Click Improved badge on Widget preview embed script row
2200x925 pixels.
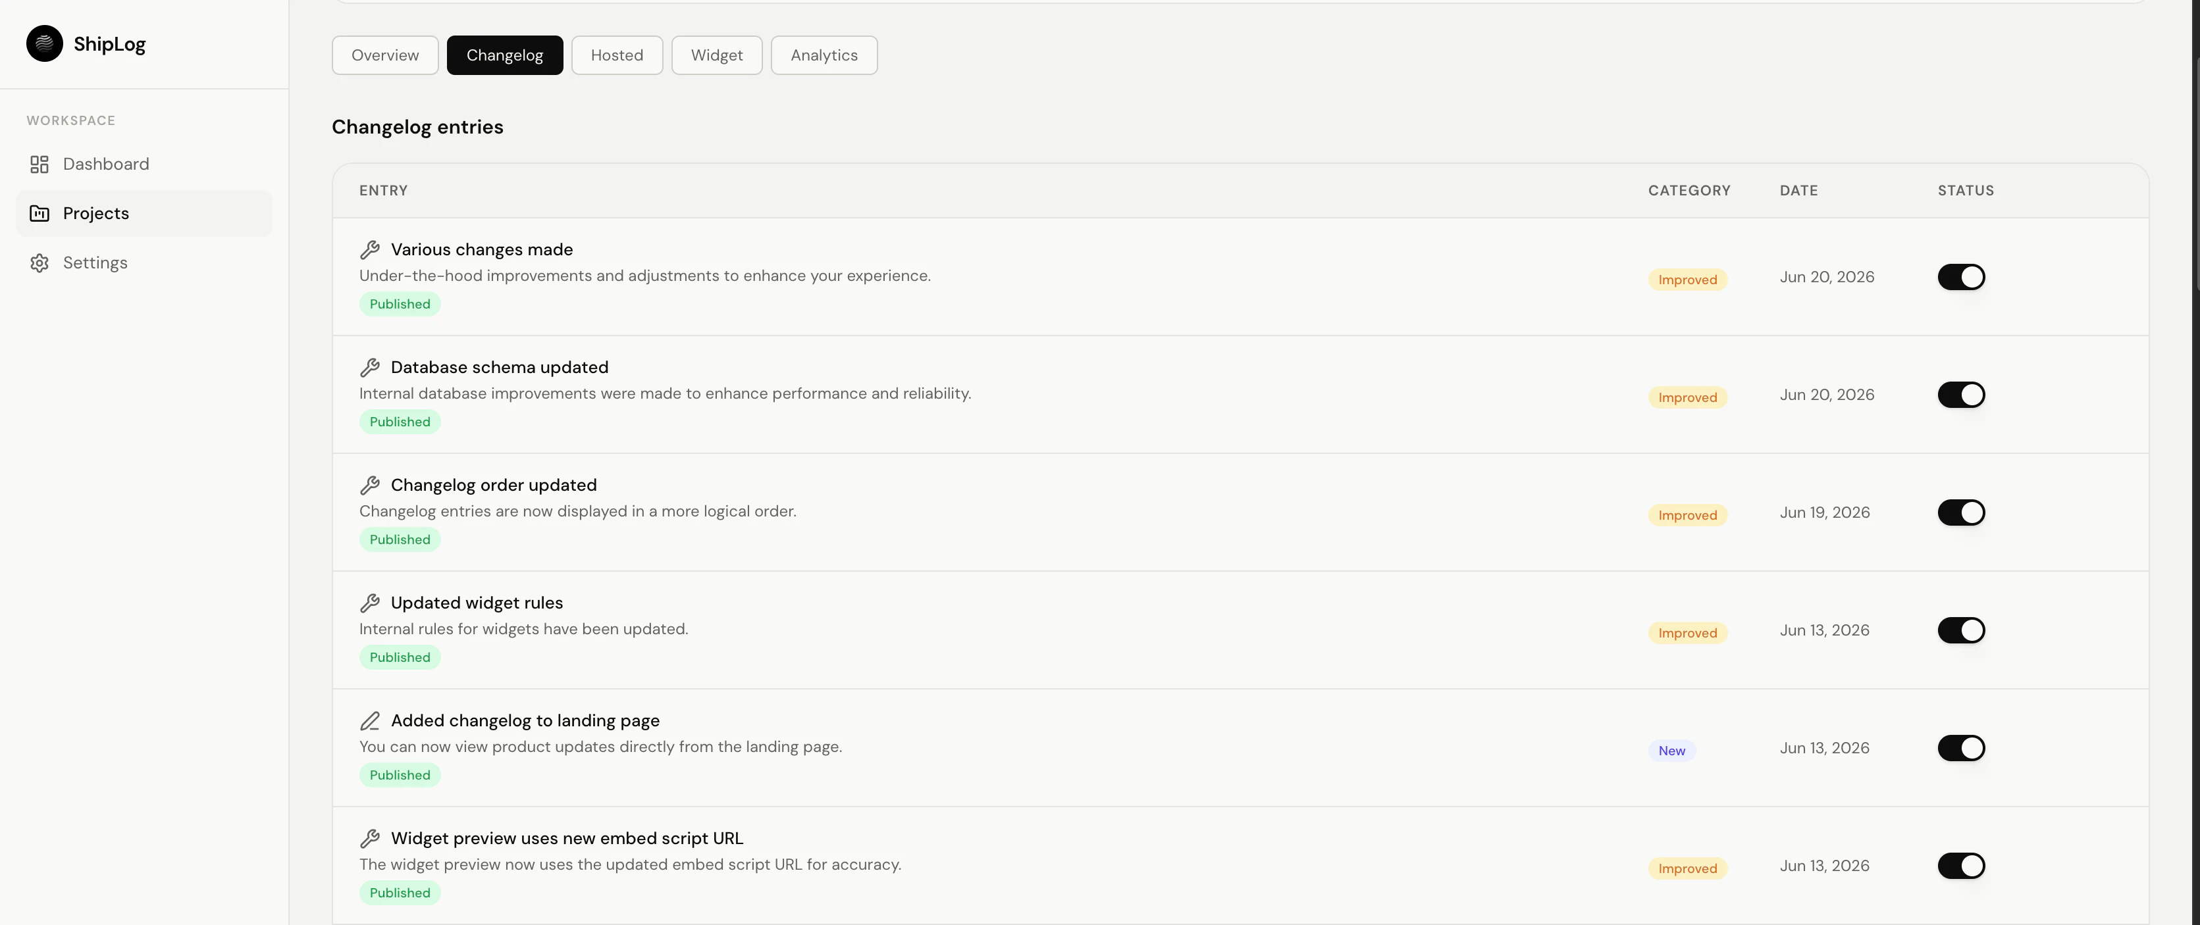pos(1688,868)
